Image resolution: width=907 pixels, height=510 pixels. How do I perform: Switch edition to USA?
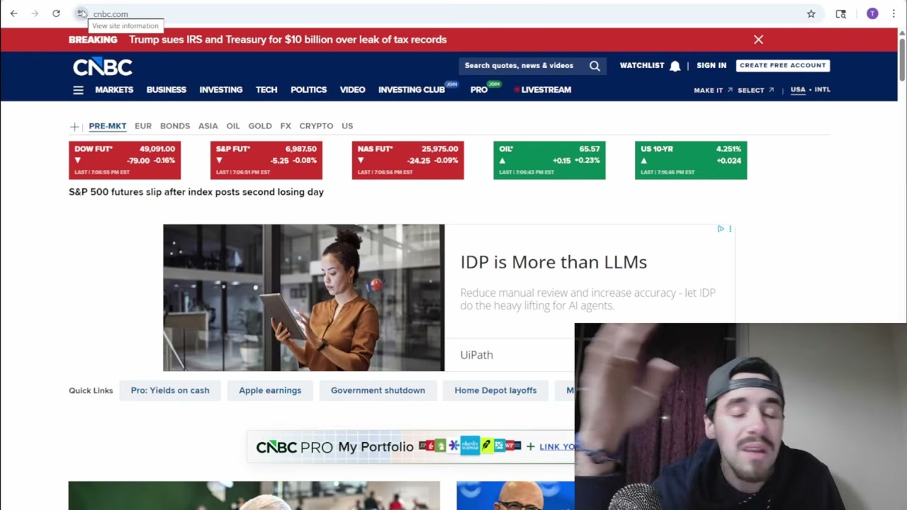[798, 90]
